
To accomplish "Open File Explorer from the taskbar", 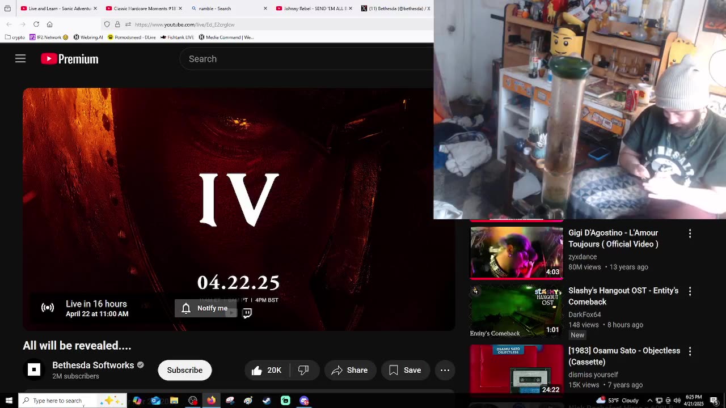I will click(174, 401).
